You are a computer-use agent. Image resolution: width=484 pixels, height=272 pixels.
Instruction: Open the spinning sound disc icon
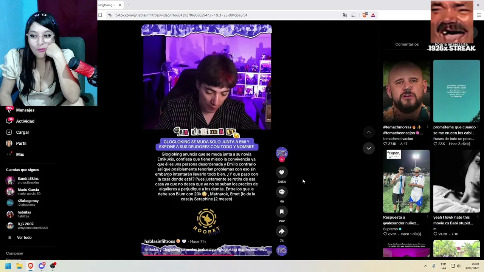click(x=282, y=250)
